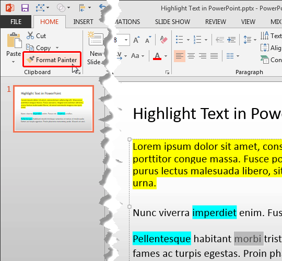This screenshot has width=282, height=261.
Task: Click the Align Text icon
Action: tap(265, 48)
